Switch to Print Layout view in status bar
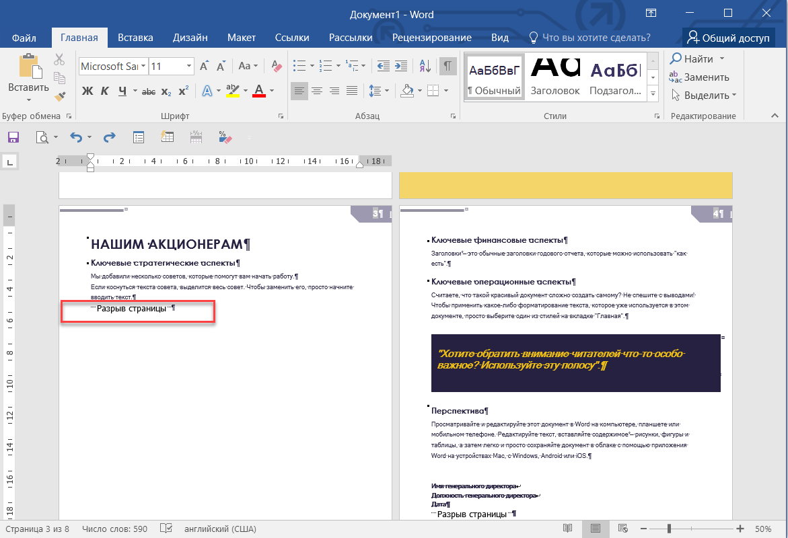788x538 pixels. point(596,529)
